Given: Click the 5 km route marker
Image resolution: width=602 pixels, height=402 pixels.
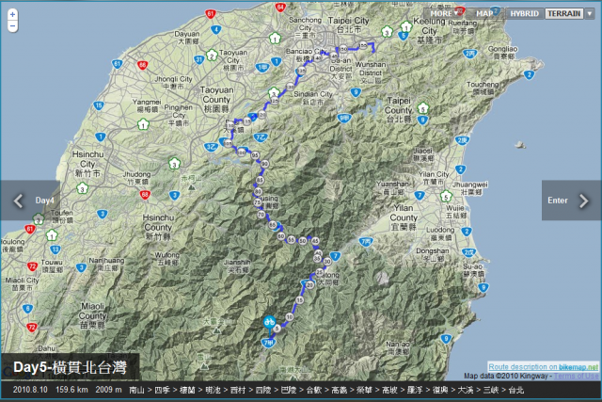Looking at the screenshot, I should click(x=277, y=329).
